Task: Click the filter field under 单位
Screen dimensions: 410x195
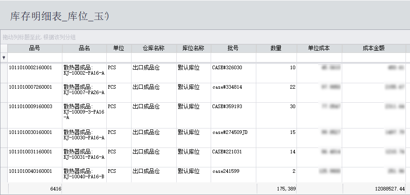Action: pyautogui.click(x=119, y=57)
